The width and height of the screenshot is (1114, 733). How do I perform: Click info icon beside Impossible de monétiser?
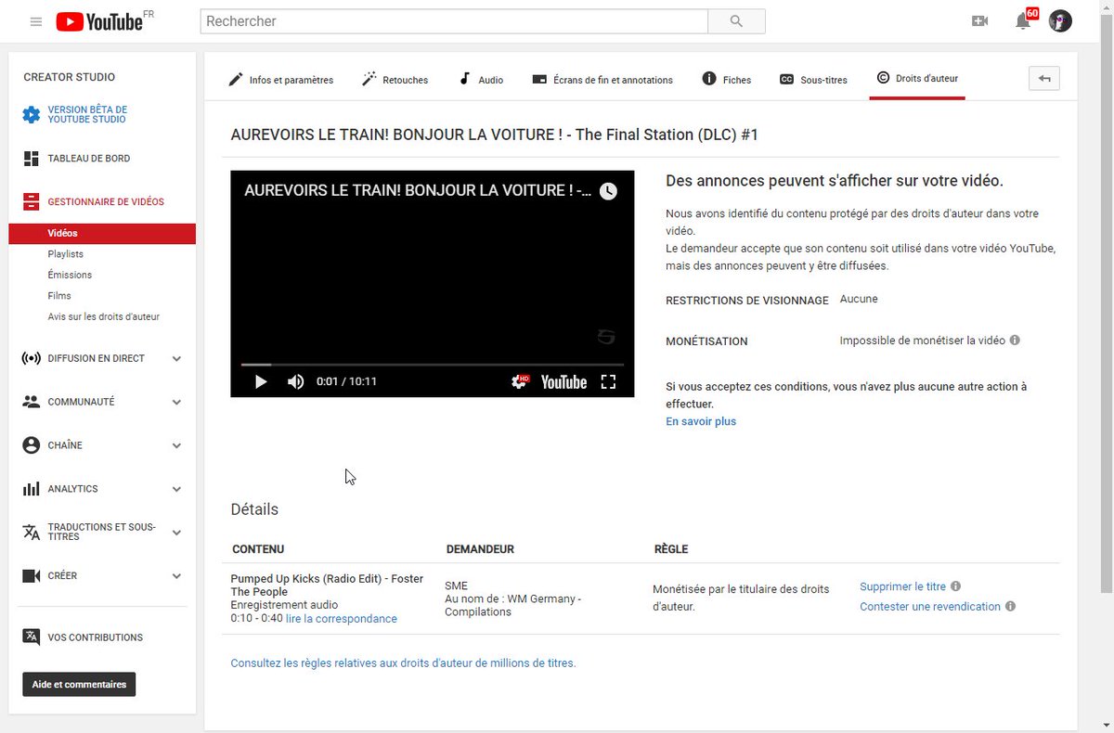click(x=1015, y=341)
